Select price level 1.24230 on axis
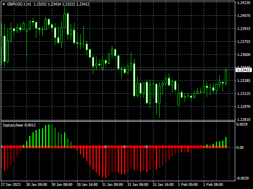This screenshot has width=253, height=189. point(244,3)
